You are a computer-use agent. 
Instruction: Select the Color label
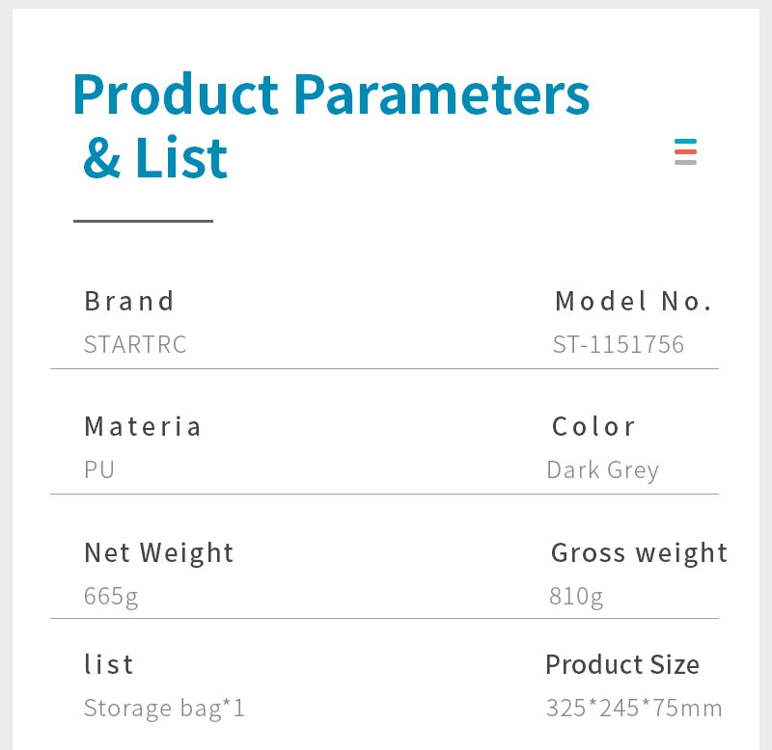(x=593, y=426)
